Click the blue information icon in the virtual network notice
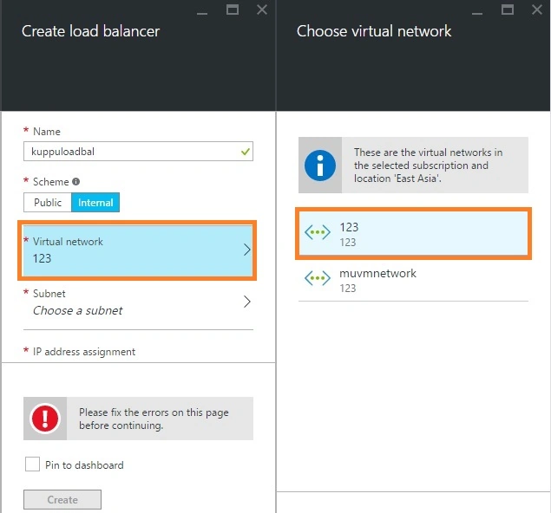This screenshot has height=513, width=551. click(x=320, y=166)
